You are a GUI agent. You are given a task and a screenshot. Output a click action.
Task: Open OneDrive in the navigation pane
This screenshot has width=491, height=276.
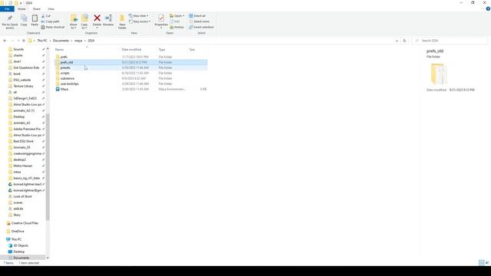pyautogui.click(x=18, y=232)
